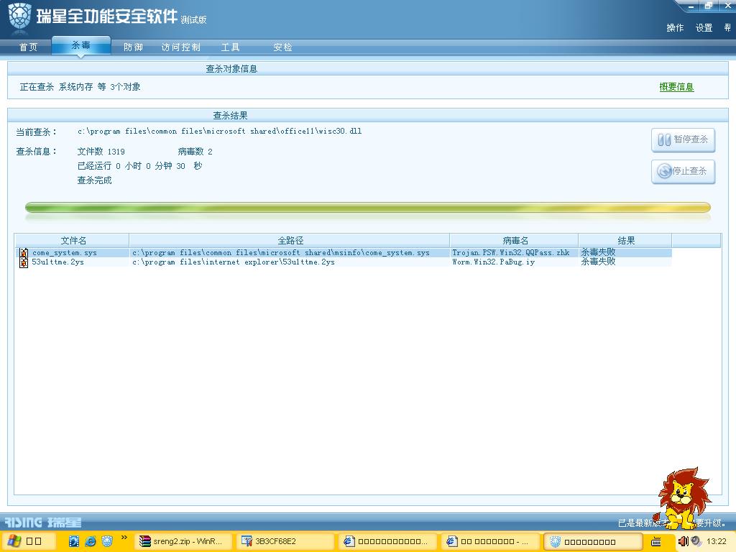Screen dimensions: 736x552
Task: Launch the media player quick launch icon
Action: 74,541
